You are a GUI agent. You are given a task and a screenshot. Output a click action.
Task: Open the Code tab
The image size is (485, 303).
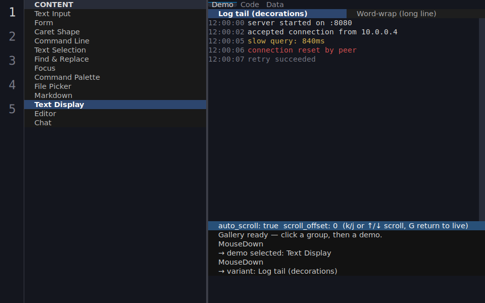pos(250,5)
